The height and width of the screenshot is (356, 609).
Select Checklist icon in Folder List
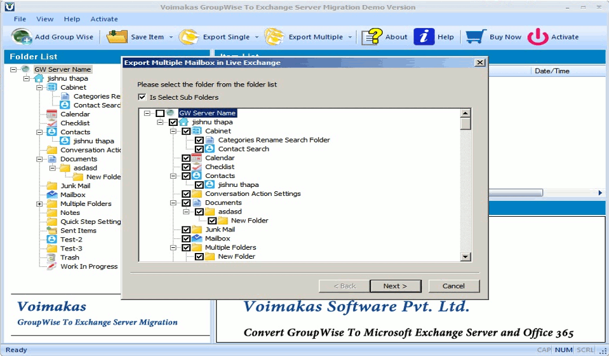(51, 123)
